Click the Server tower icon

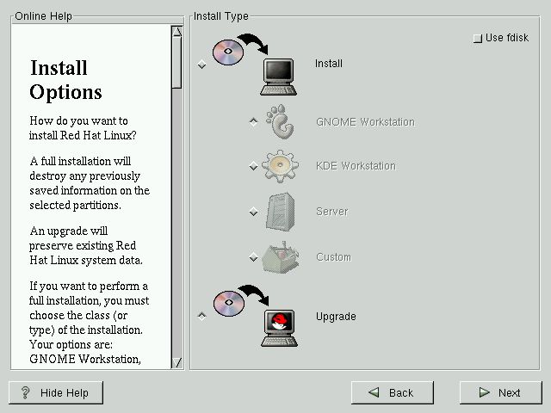point(281,212)
